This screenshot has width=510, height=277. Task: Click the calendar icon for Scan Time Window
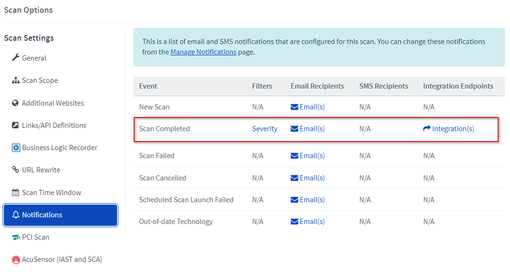15,192
